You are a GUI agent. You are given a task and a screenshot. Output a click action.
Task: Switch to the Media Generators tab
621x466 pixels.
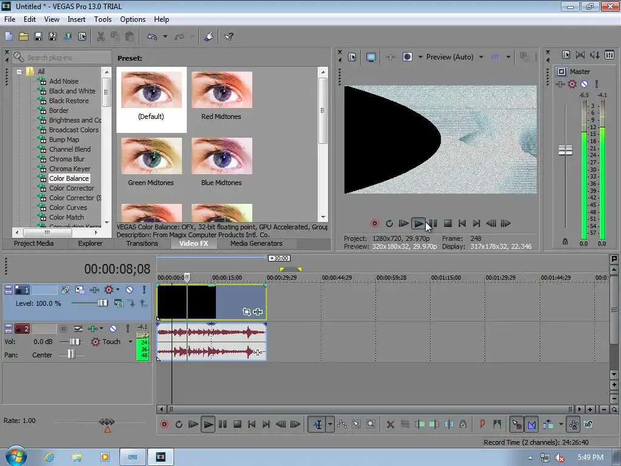point(257,243)
